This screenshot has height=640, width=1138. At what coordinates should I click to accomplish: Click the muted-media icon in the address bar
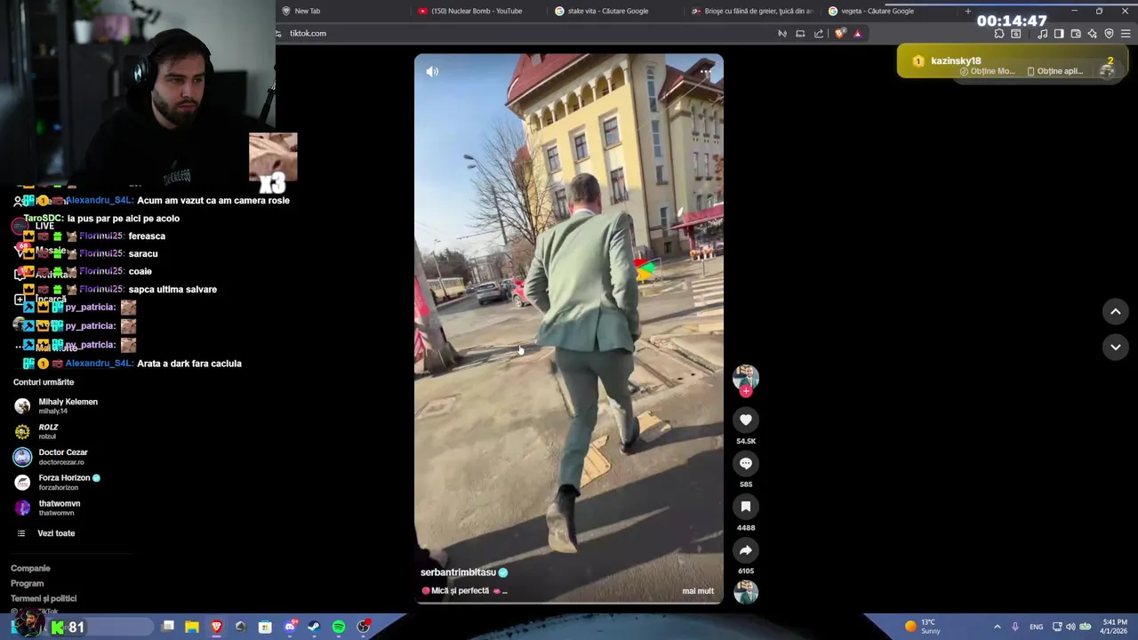(x=782, y=34)
